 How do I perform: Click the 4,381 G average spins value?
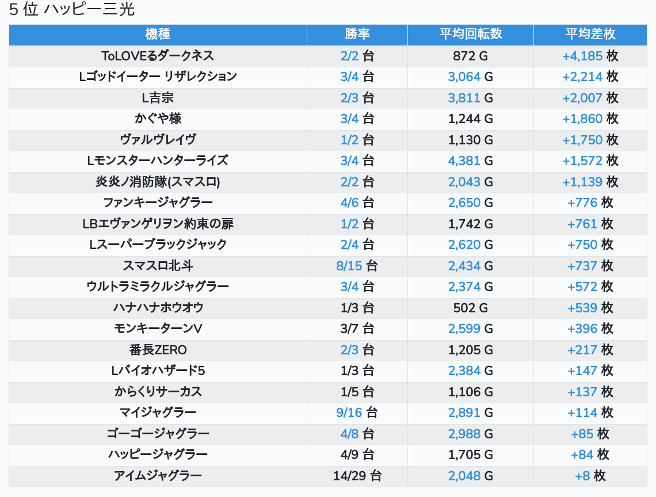471,160
